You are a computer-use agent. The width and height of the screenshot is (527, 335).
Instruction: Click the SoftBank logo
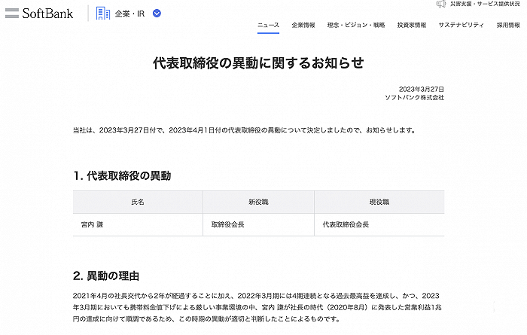(39, 13)
